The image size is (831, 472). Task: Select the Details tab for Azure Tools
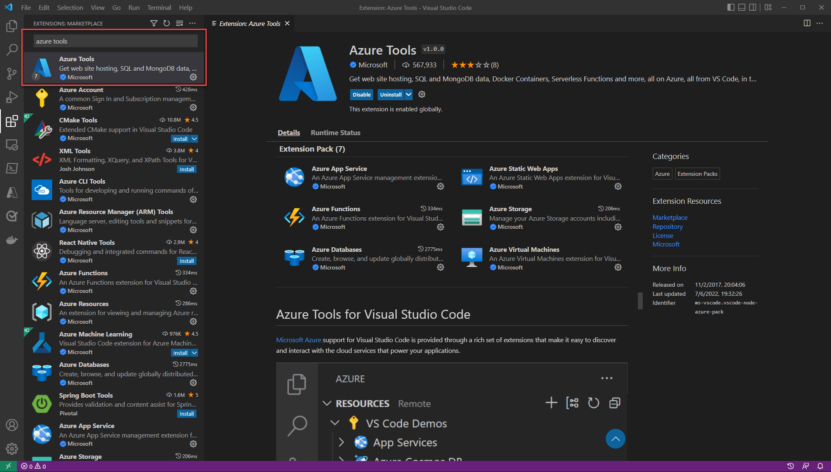pos(288,132)
